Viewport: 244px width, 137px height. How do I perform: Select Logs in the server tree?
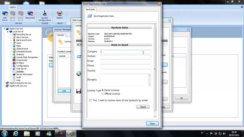pos(18,80)
